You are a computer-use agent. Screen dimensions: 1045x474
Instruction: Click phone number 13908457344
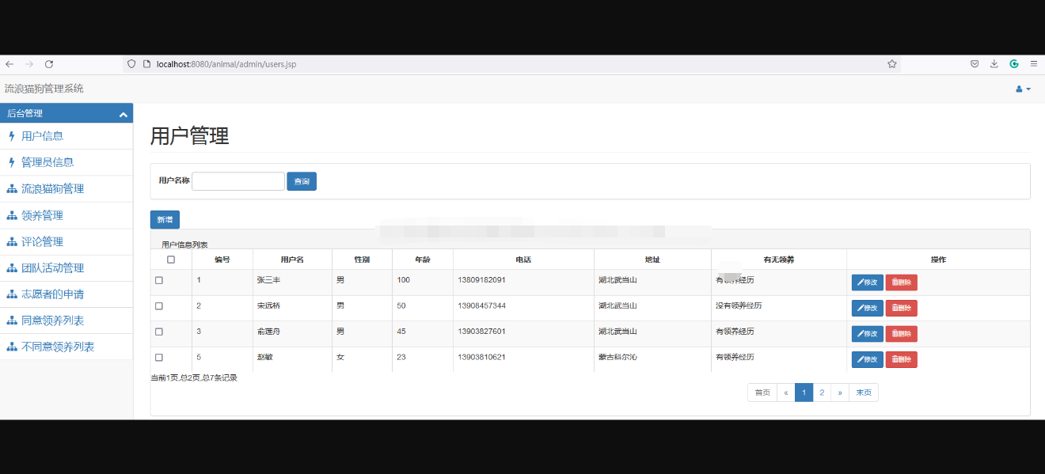pos(481,305)
